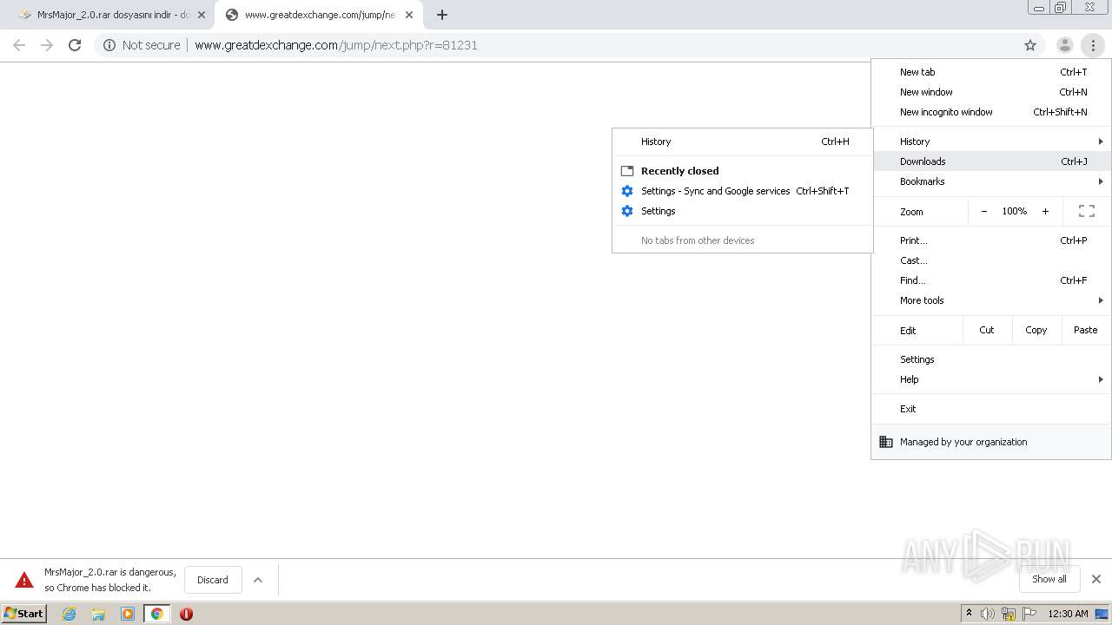This screenshot has width=1112, height=625.
Task: Click the Action Center flag icon
Action: pyautogui.click(x=1029, y=614)
